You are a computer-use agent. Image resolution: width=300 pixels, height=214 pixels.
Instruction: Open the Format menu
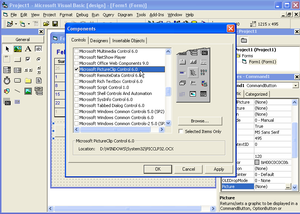tap(66, 15)
